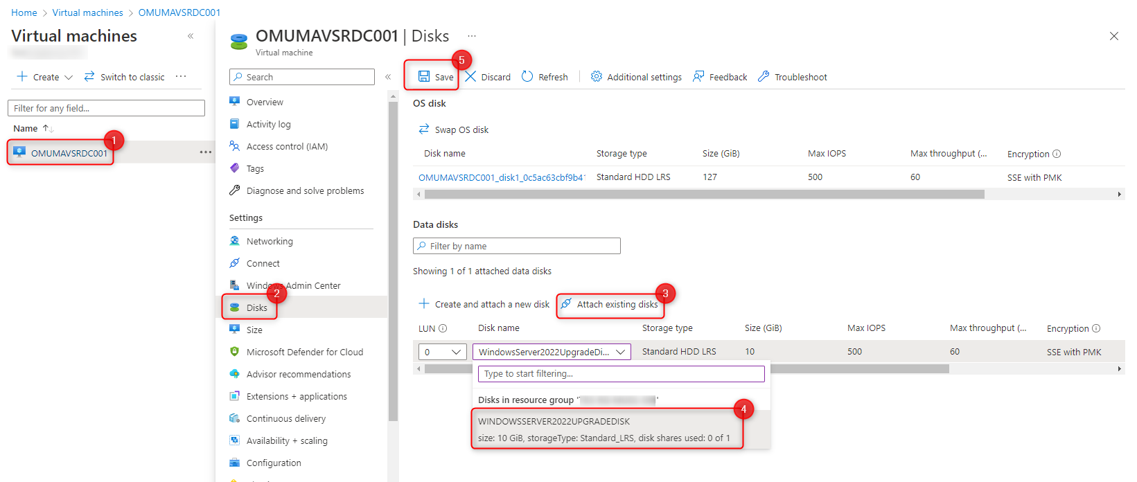
Task: Open Access control (IAM)
Action: click(x=287, y=146)
